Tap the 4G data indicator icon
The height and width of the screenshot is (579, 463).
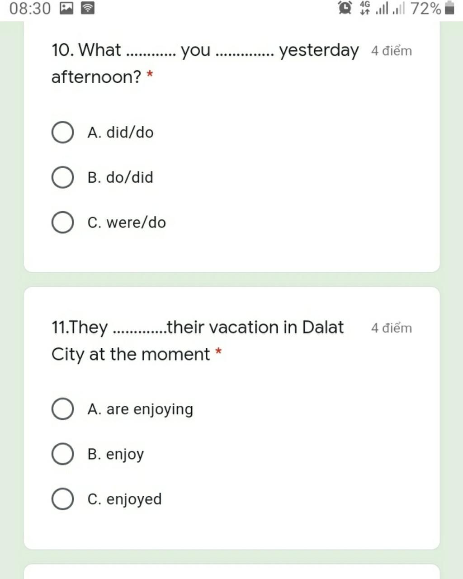pyautogui.click(x=365, y=8)
